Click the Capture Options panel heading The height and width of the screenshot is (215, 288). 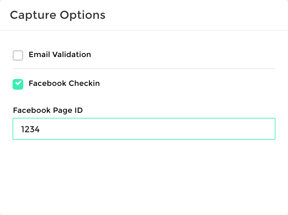pyautogui.click(x=58, y=15)
